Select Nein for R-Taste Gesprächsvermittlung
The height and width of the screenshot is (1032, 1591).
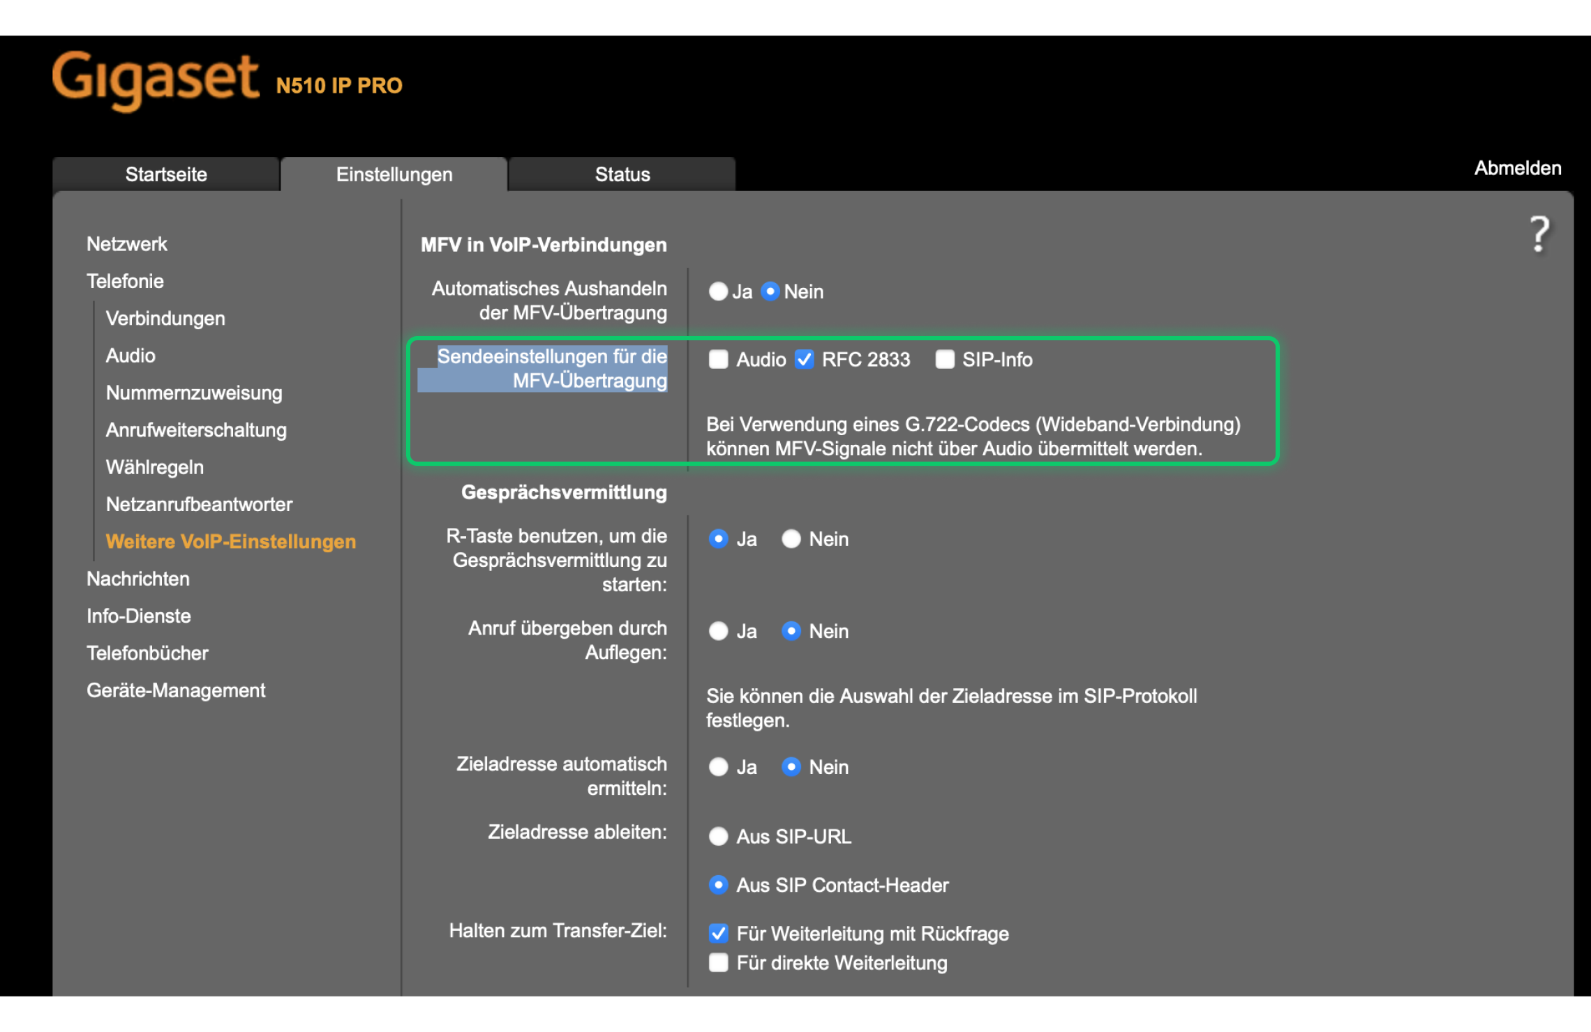tap(791, 539)
